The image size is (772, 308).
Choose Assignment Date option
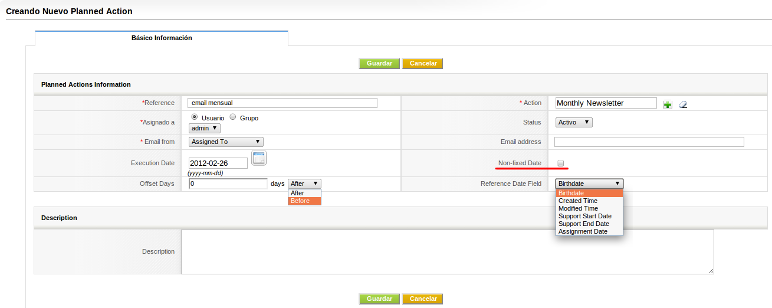tap(583, 232)
